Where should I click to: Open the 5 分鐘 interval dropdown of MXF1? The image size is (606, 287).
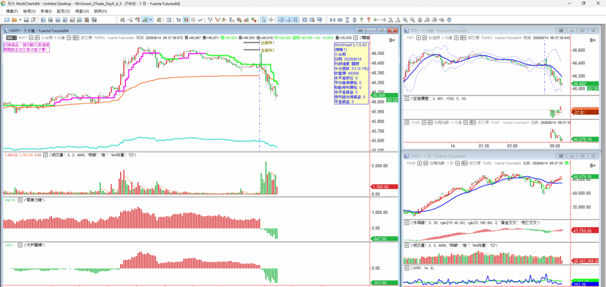[x=69, y=38]
